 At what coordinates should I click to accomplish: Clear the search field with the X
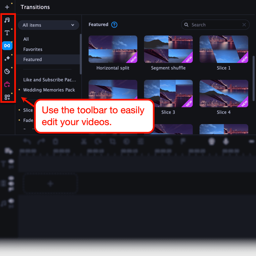(x=244, y=25)
